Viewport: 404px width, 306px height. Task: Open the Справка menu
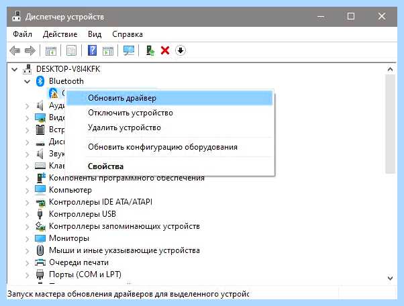click(128, 34)
